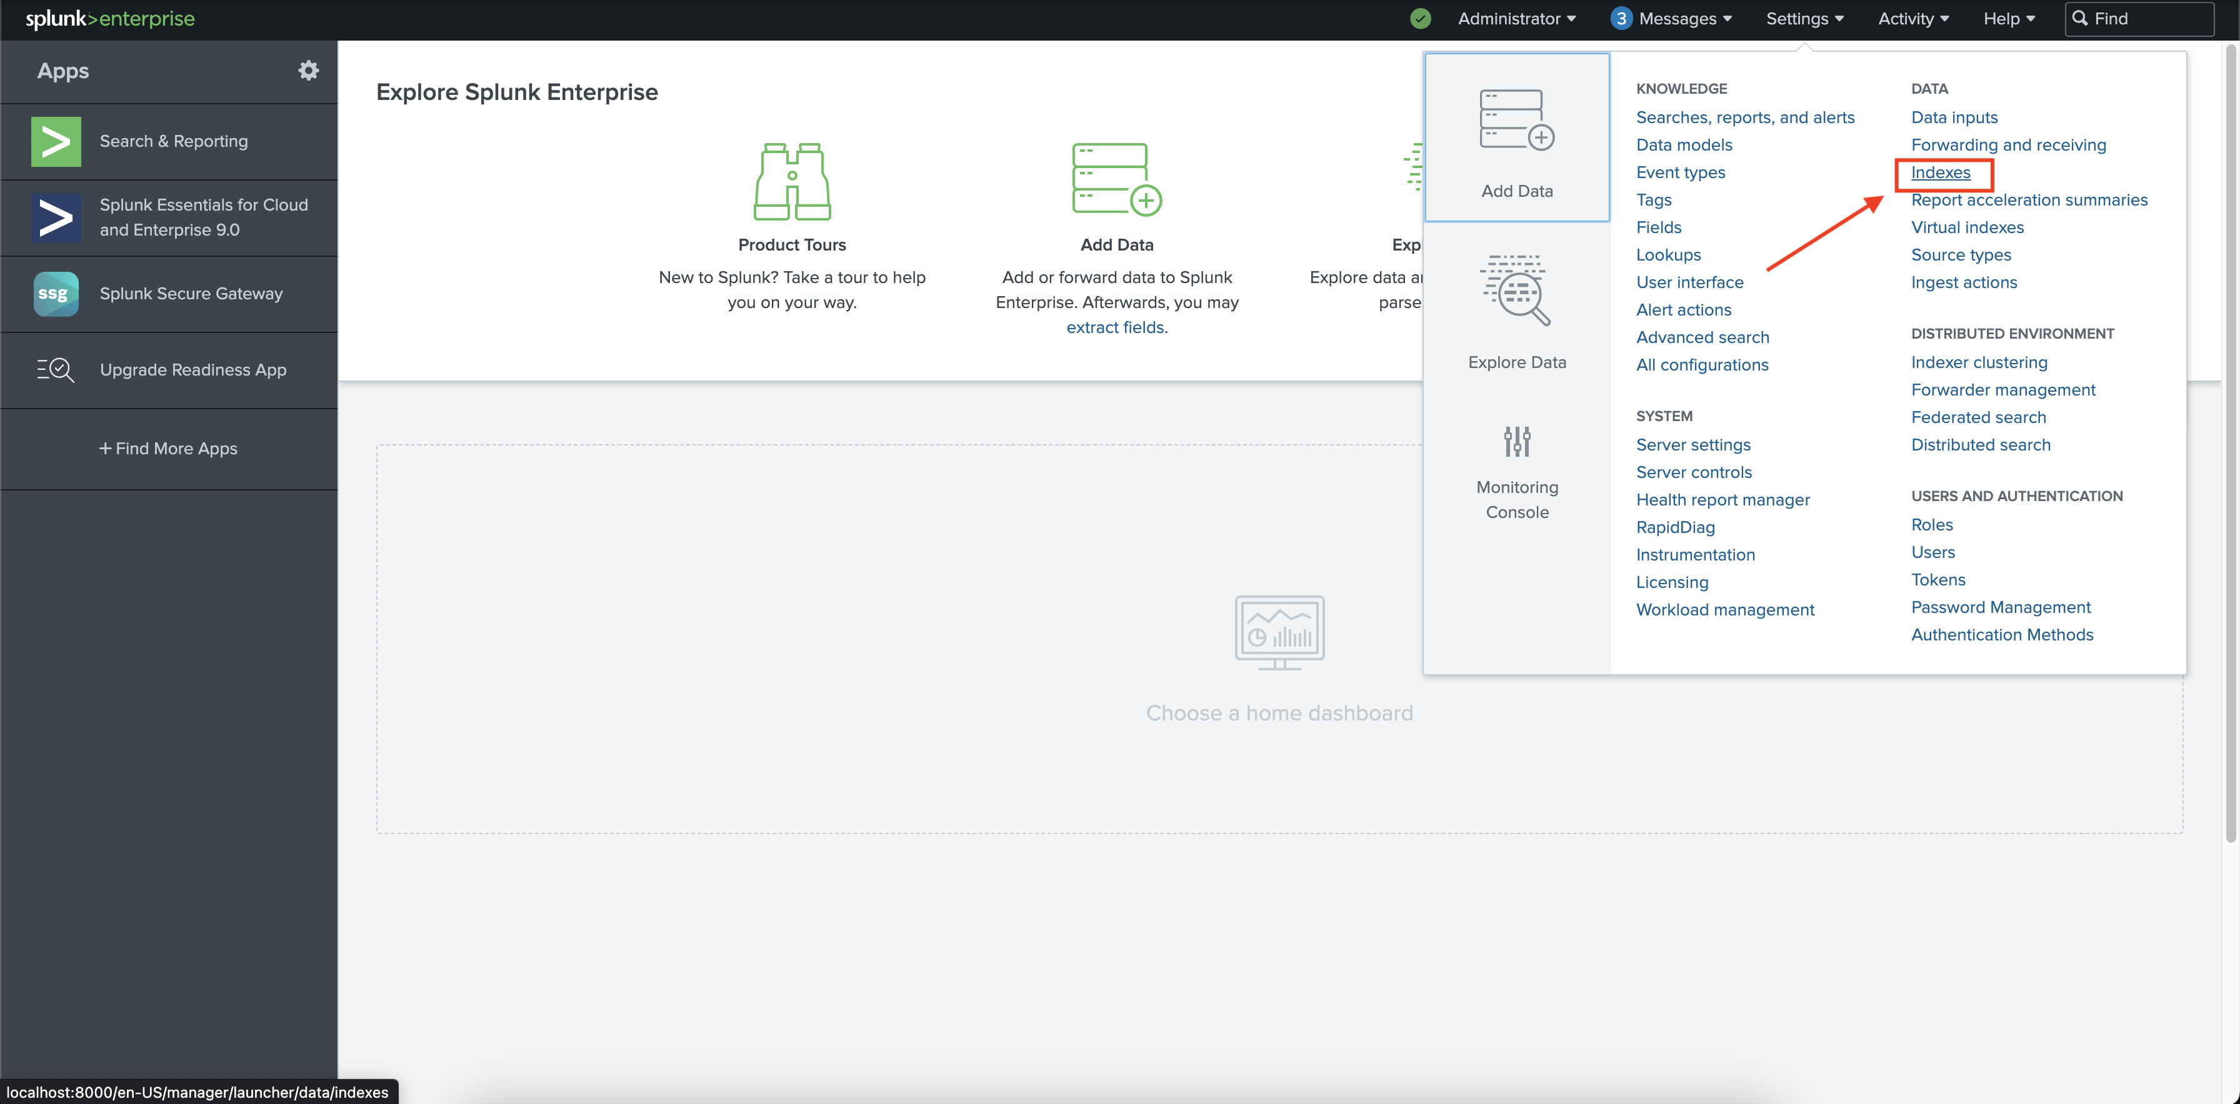Click Find More Apps link

(168, 449)
